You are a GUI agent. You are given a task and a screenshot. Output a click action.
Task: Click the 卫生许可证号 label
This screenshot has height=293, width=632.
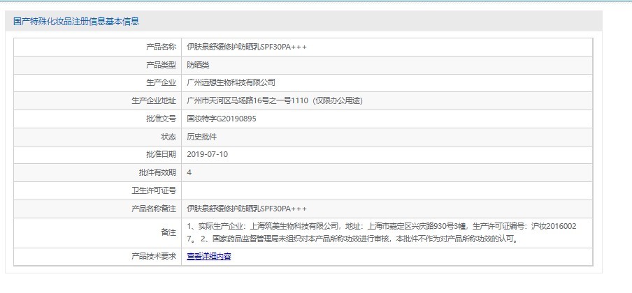coord(154,190)
